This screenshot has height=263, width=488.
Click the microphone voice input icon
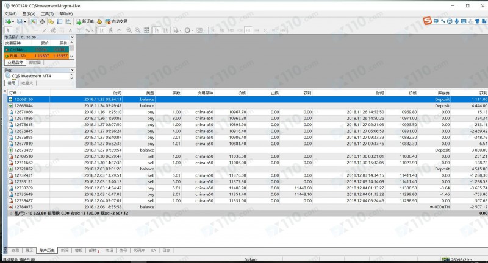tap(457, 21)
